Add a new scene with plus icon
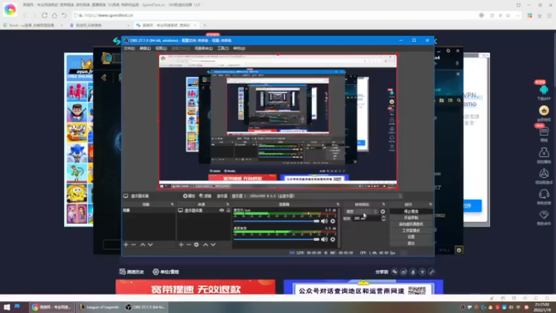This screenshot has width=556, height=313. [x=126, y=245]
